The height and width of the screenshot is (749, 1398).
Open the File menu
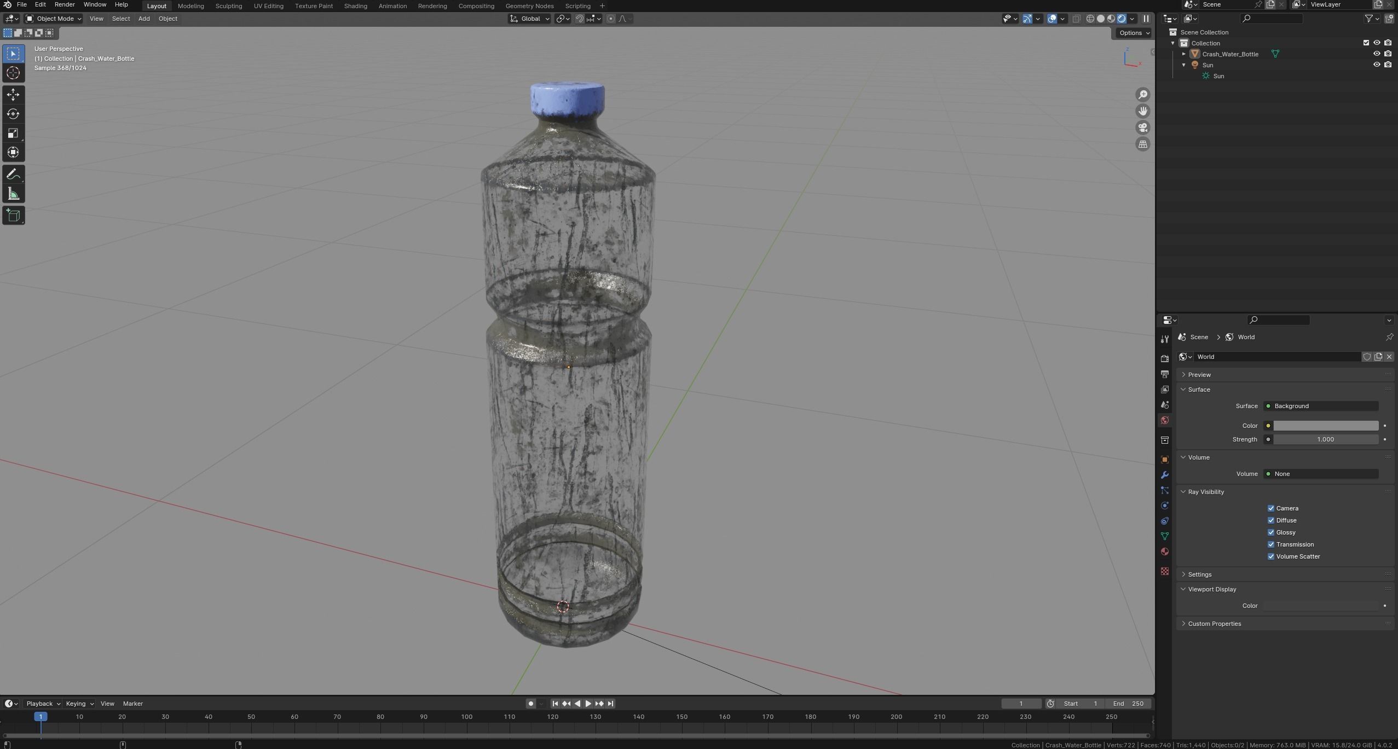22,4
